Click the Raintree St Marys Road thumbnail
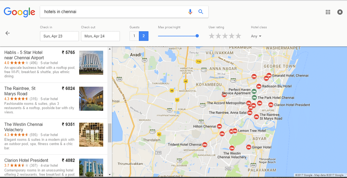Image resolution: width=347 pixels, height=178 pixels. (91, 99)
